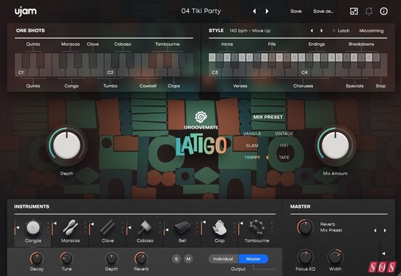Select previous Reverb Mix Preset
This screenshot has width=401, height=276.
point(375,230)
